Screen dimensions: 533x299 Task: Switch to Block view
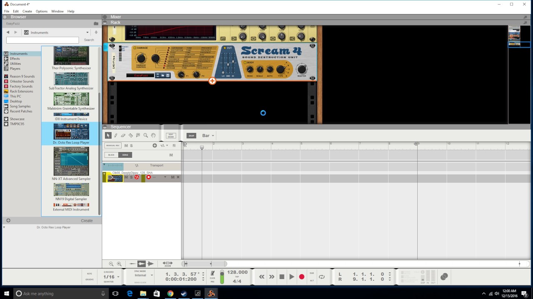[111, 155]
